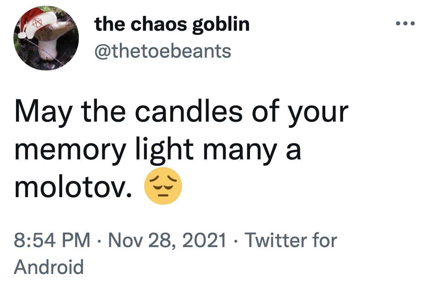This screenshot has height=297, width=432.
Task: Click the mushroom stem in the avatar
Action: pos(47,47)
